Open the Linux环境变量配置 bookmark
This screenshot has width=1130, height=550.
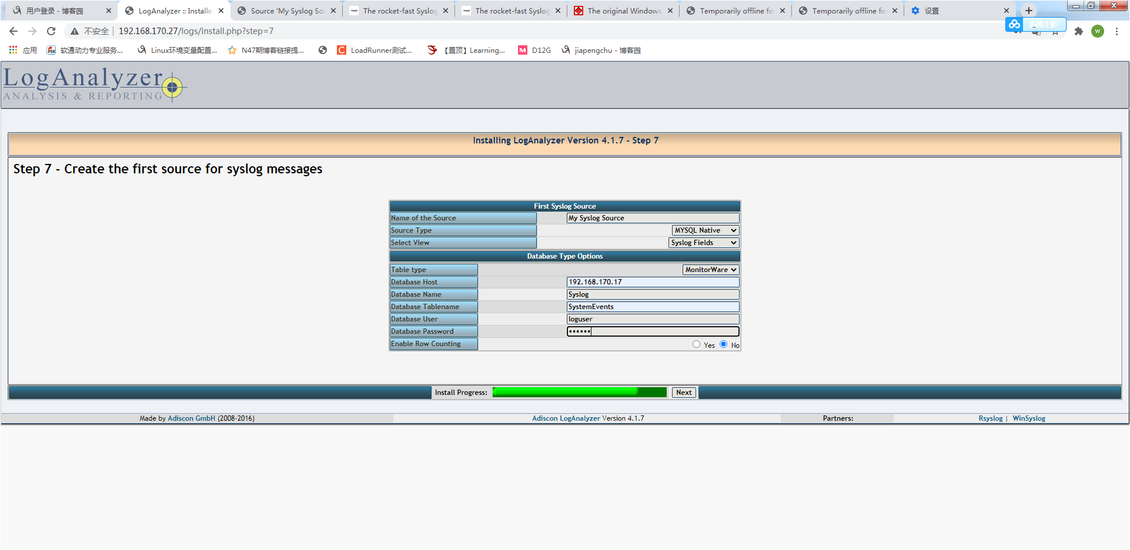pyautogui.click(x=178, y=51)
